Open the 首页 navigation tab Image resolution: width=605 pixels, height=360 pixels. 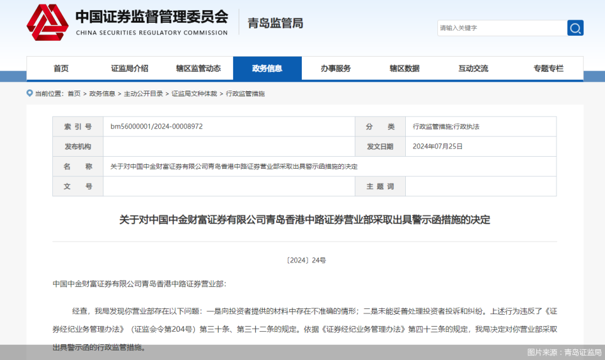coord(61,69)
